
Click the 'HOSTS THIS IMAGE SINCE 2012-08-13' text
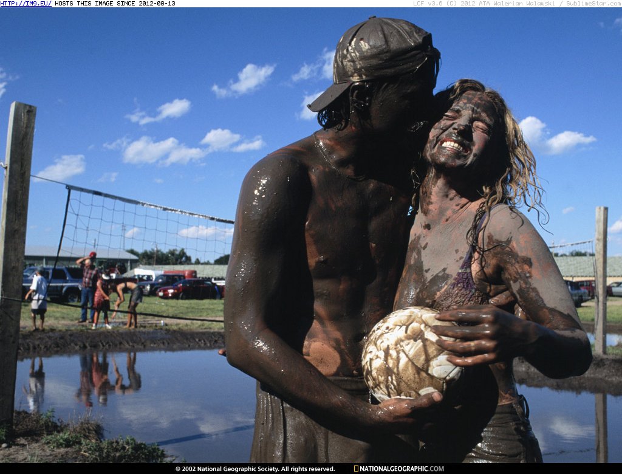(115, 4)
